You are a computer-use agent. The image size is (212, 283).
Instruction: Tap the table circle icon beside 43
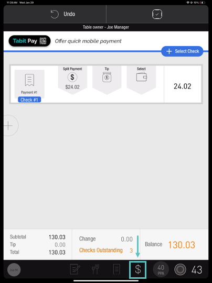[x=180, y=269]
